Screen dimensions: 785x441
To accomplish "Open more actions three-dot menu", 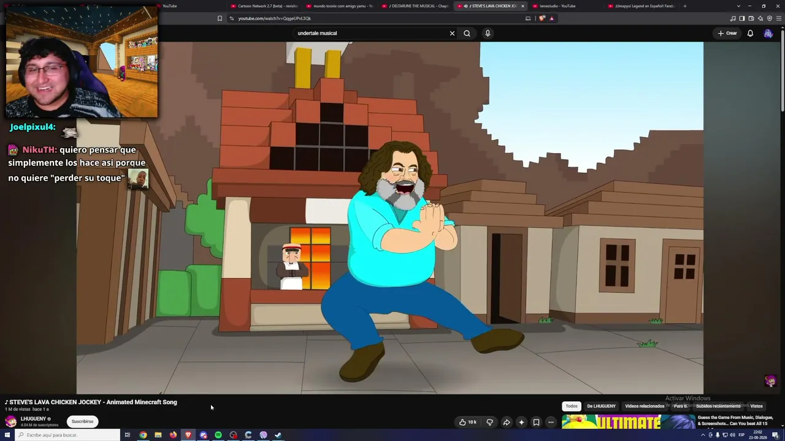I will pos(551,422).
